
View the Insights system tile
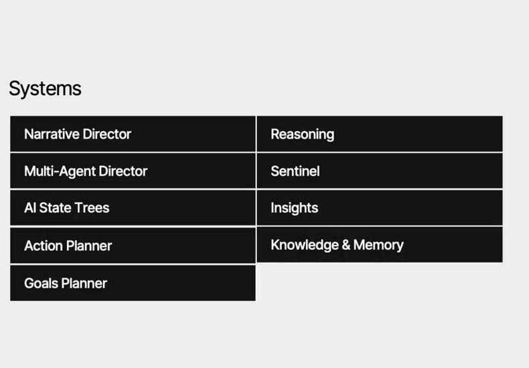380,208
